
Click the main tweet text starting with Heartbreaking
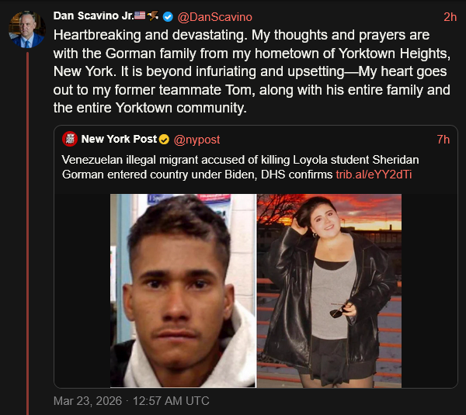point(241,72)
